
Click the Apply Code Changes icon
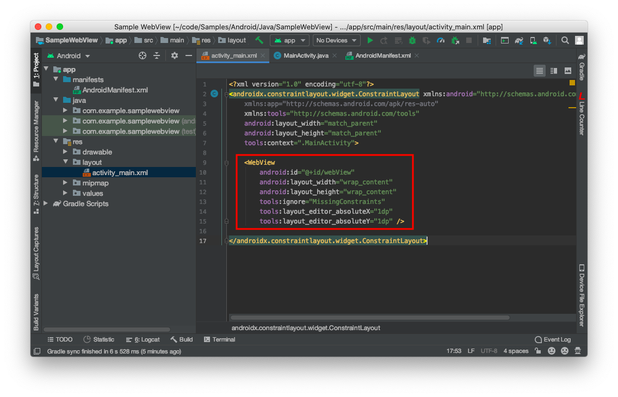click(398, 40)
